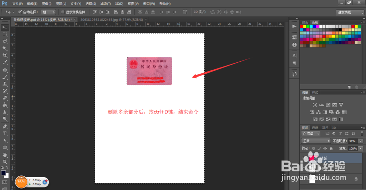Image resolution: width=366 pixels, height=190 pixels.
Task: Toggle layer filter on/off switch
Action: click(x=362, y=133)
